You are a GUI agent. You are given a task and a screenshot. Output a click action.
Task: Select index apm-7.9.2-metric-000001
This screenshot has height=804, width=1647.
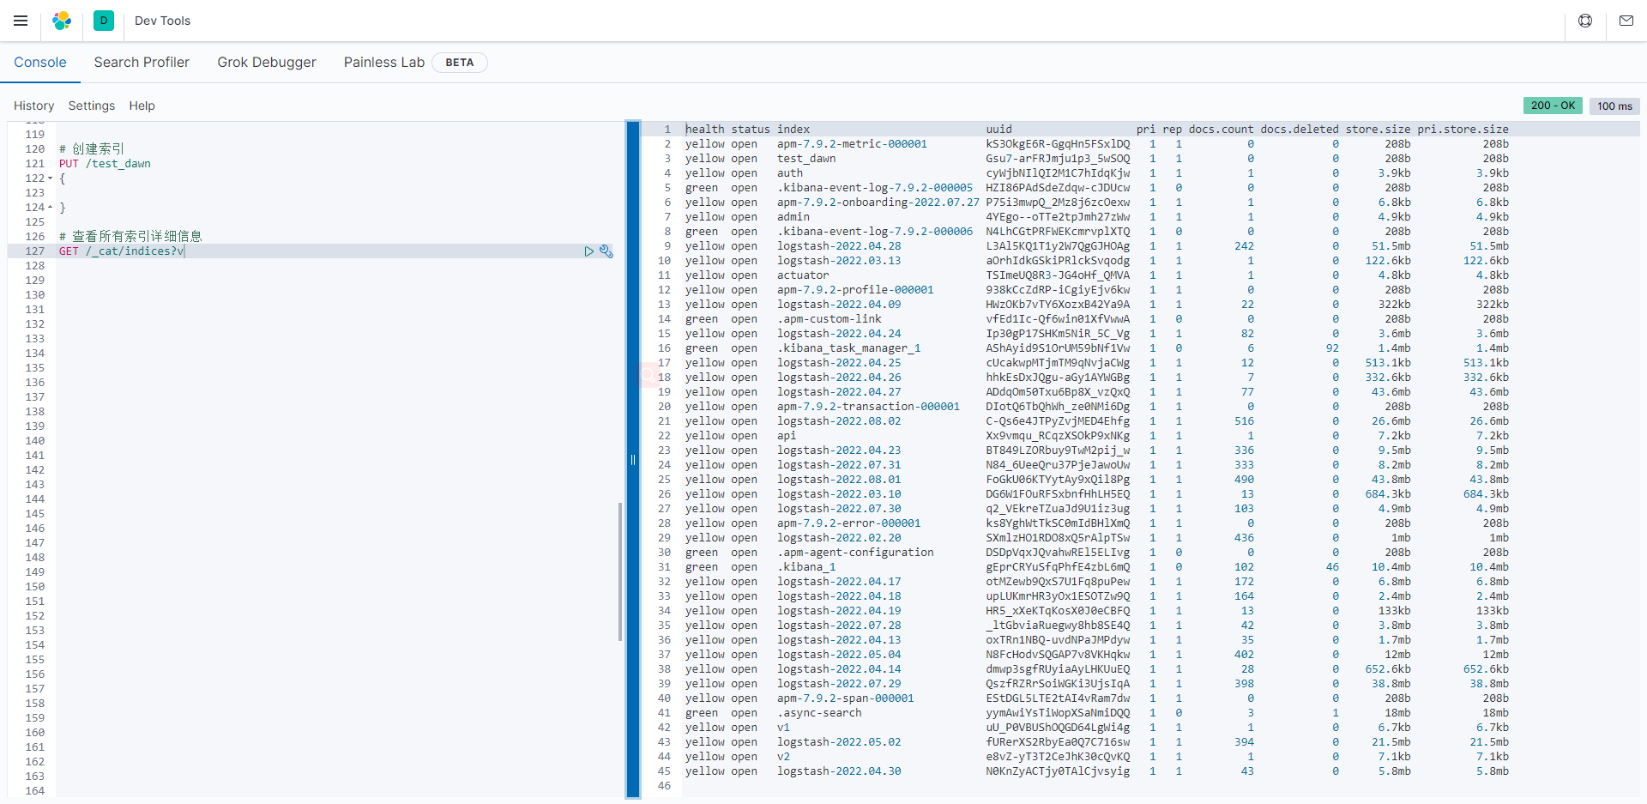click(852, 144)
